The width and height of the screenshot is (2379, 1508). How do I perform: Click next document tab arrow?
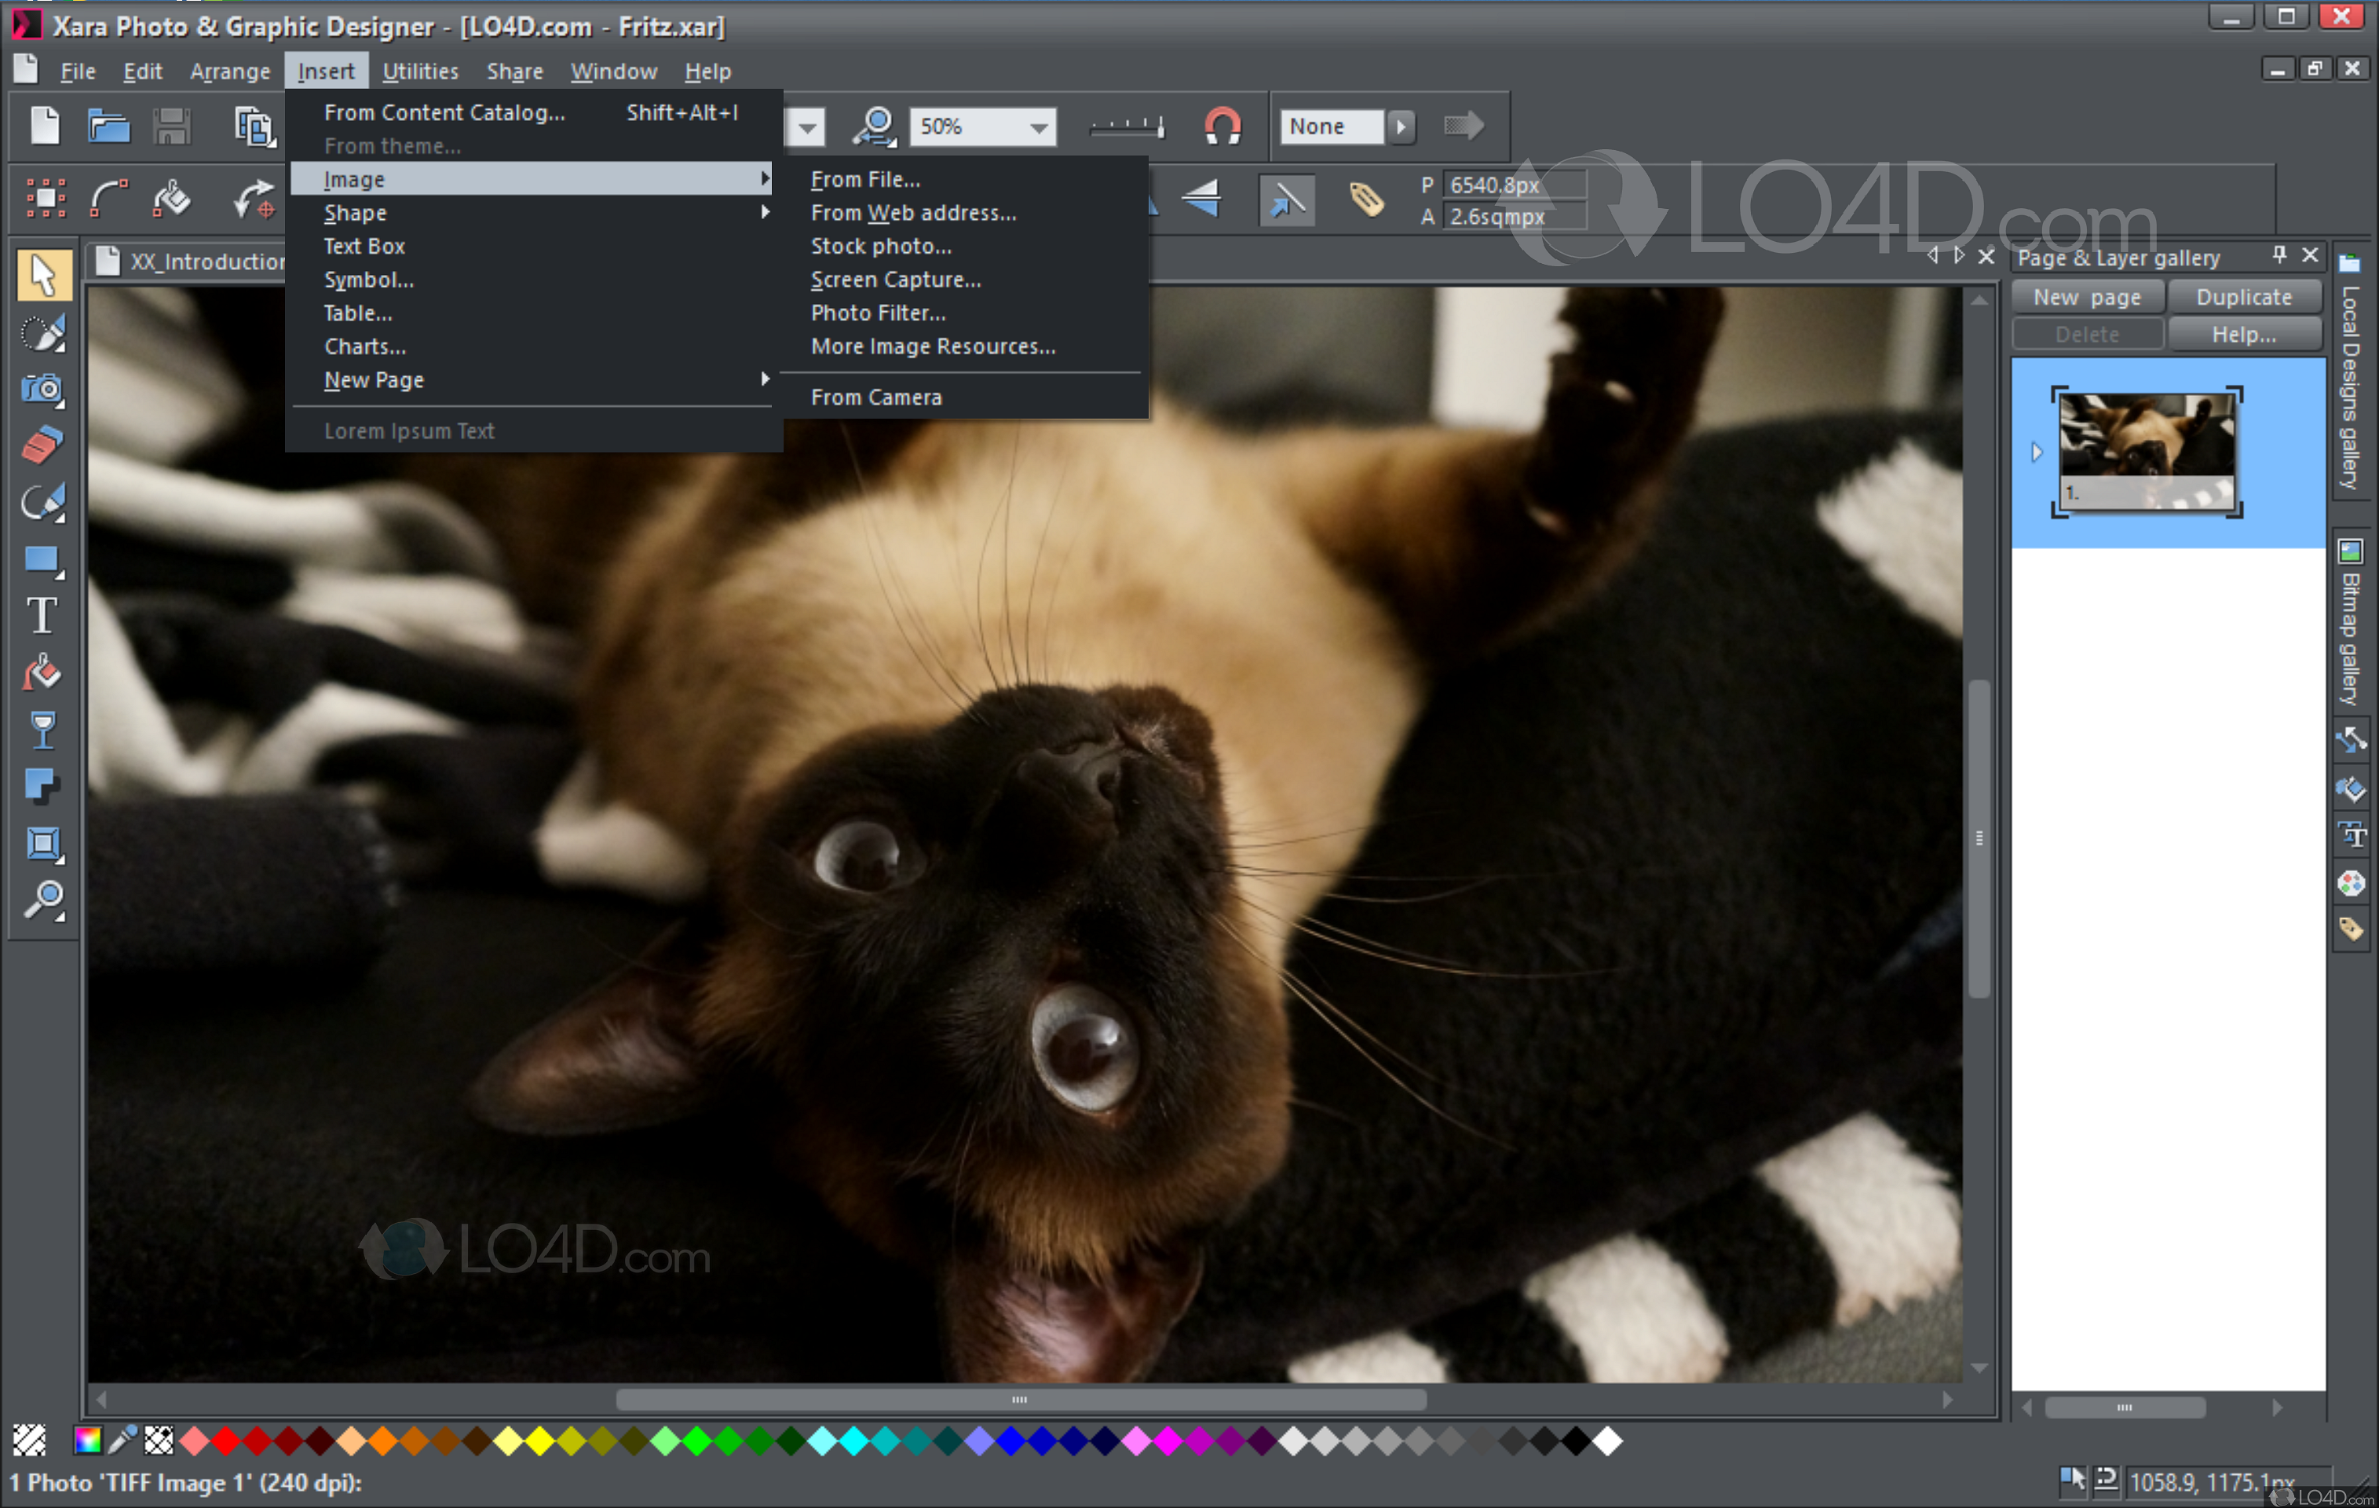coord(1957,256)
